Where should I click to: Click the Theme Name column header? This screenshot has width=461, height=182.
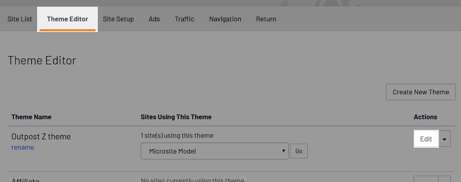click(32, 117)
